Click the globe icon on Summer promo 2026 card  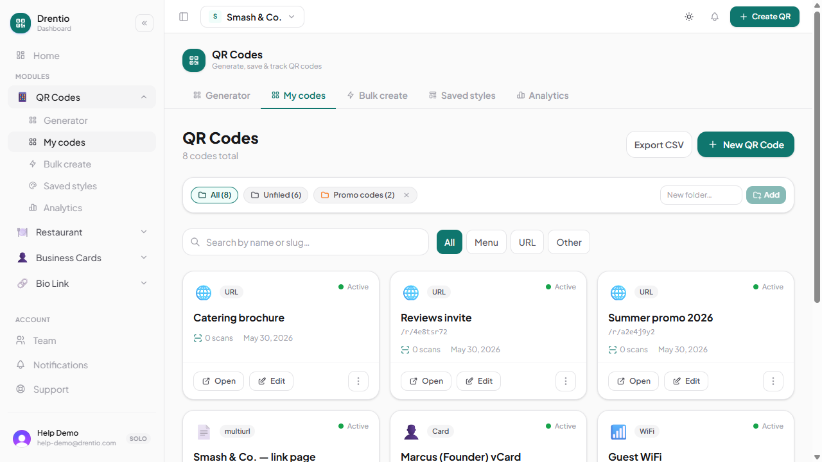618,293
